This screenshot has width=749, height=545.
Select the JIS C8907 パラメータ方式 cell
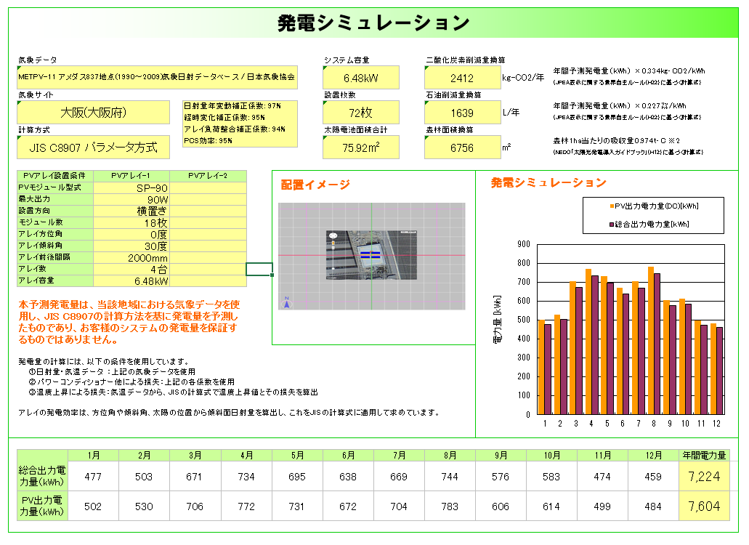93,148
